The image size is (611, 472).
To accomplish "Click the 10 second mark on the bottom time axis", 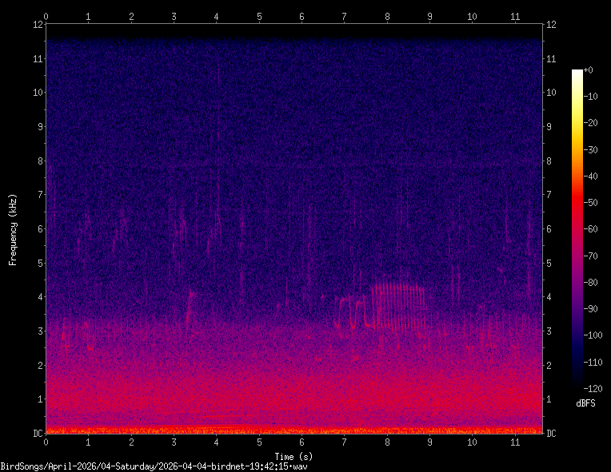I will pos(472,442).
